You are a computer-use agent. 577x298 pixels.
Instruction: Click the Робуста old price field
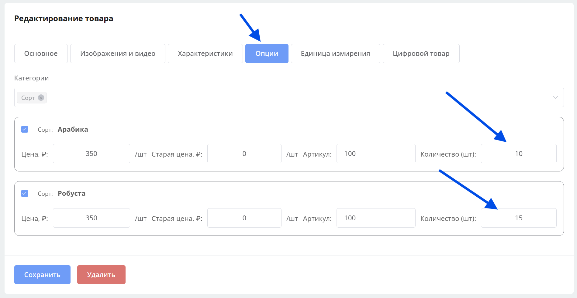(x=244, y=218)
